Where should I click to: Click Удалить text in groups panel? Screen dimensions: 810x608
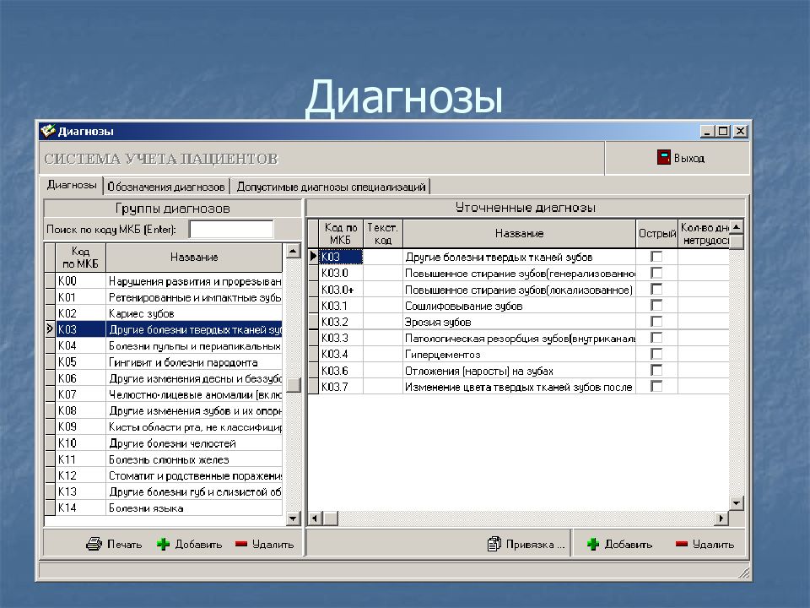(x=273, y=544)
